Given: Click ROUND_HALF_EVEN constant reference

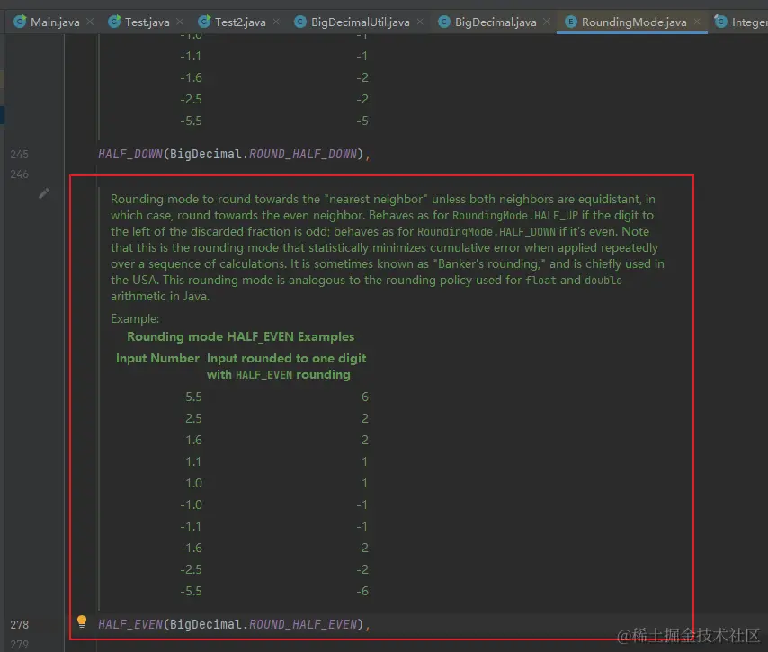Looking at the screenshot, I should [303, 624].
